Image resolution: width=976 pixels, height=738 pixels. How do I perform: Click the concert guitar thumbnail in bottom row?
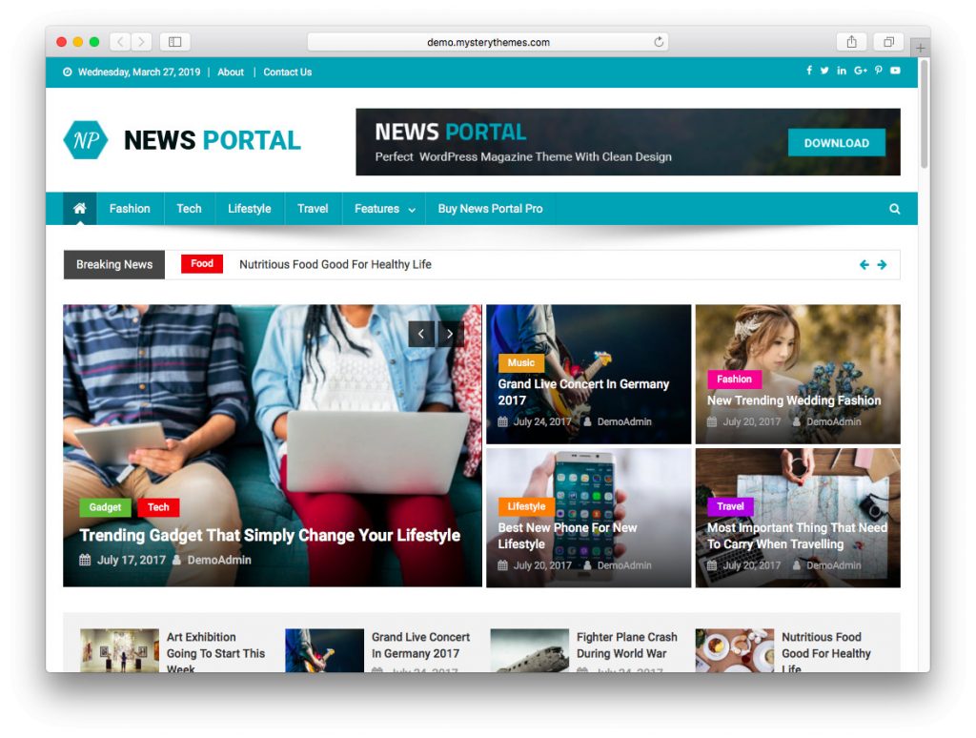pos(324,650)
